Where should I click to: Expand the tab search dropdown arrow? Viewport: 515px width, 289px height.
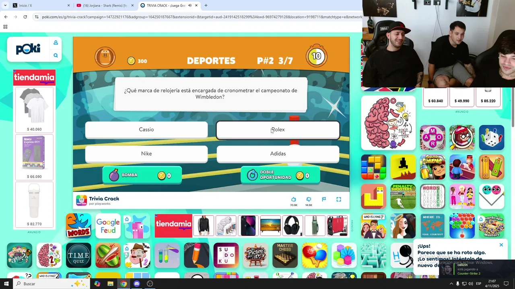pos(5,6)
